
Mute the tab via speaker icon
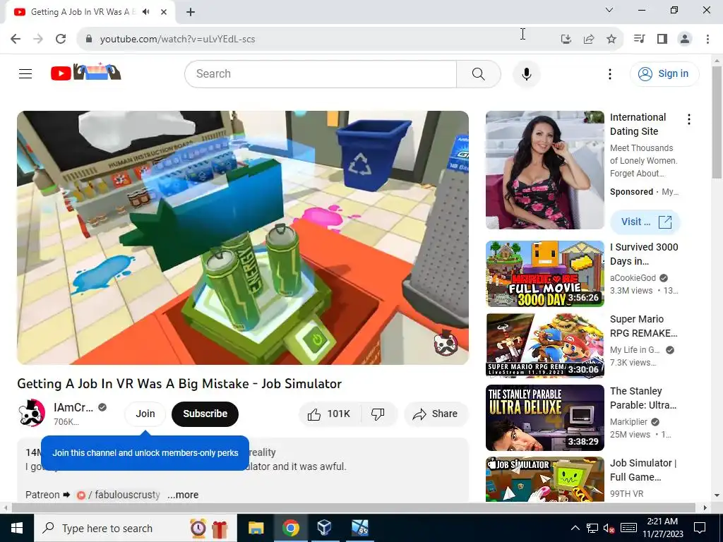[x=146, y=12]
